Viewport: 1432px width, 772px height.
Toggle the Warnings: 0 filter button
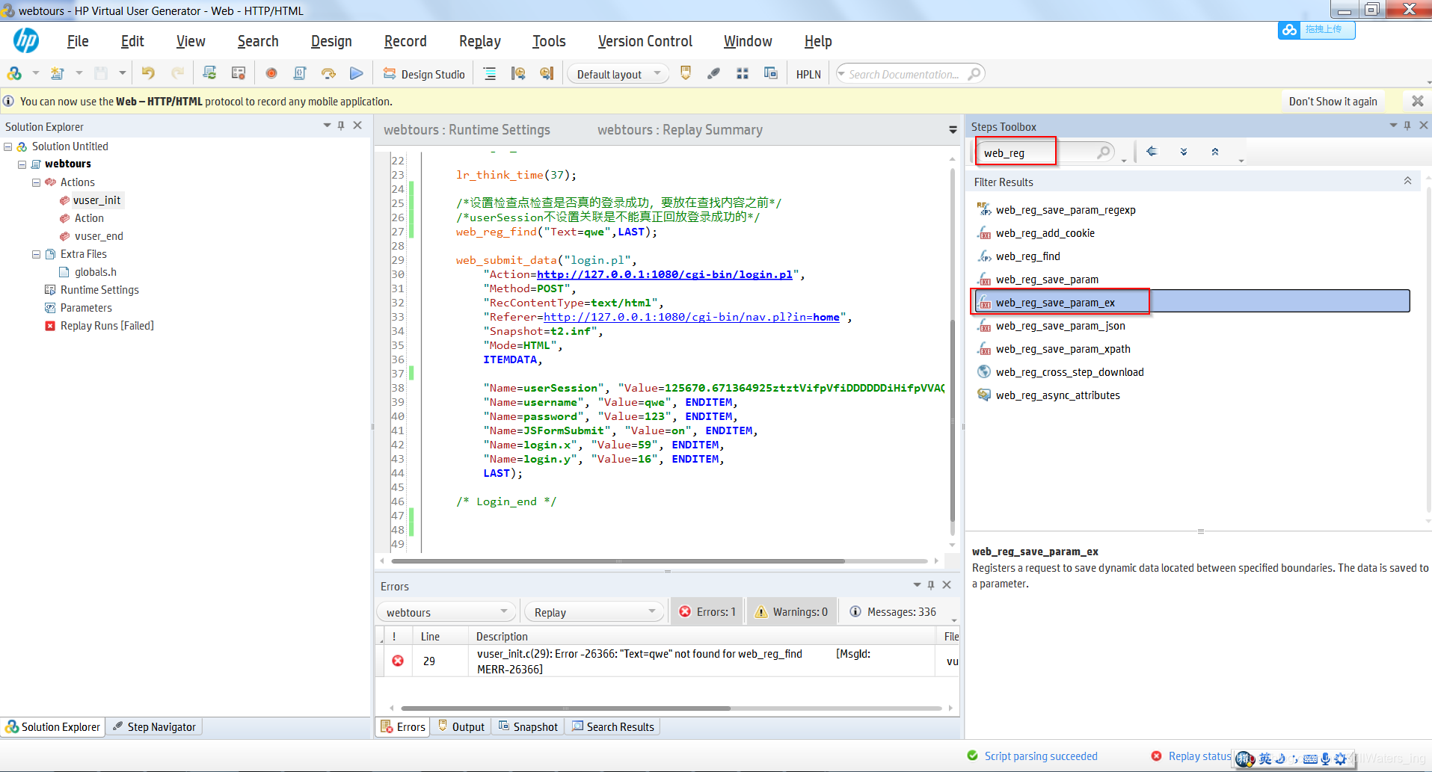791,612
